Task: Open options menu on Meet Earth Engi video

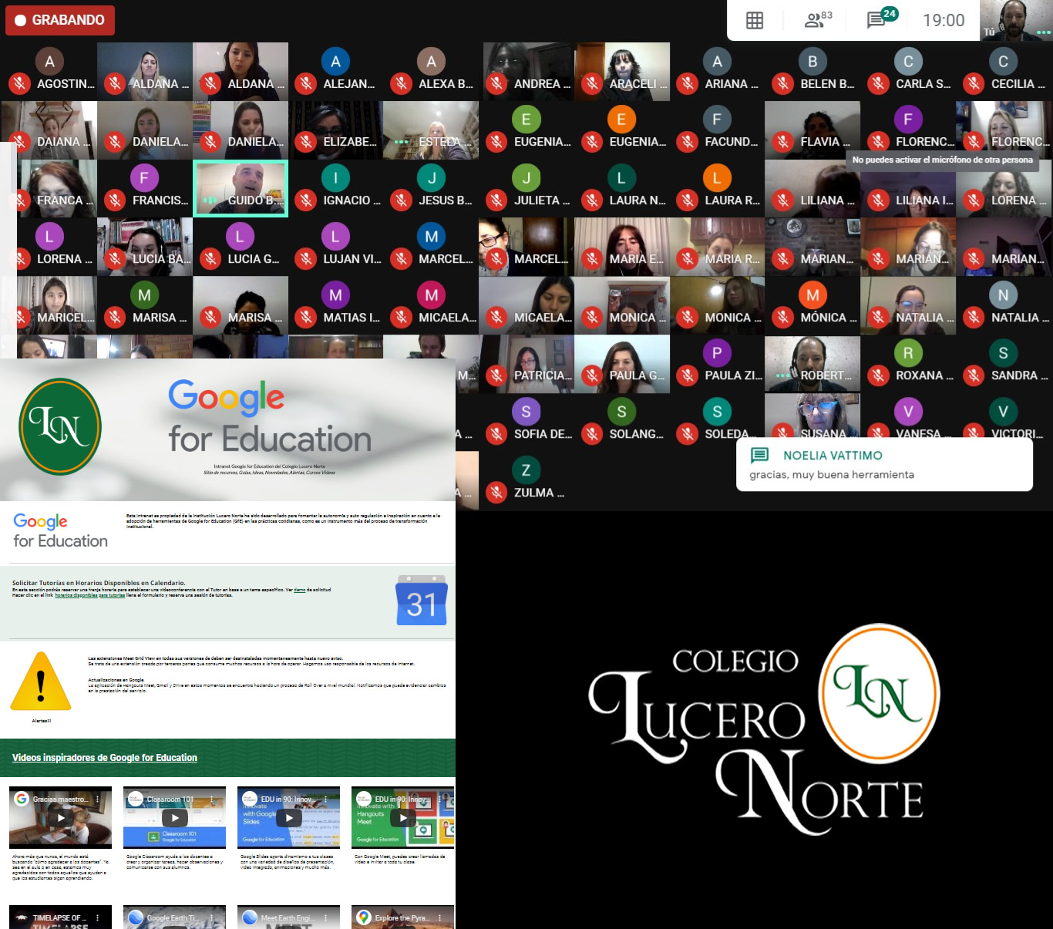Action: click(x=326, y=917)
